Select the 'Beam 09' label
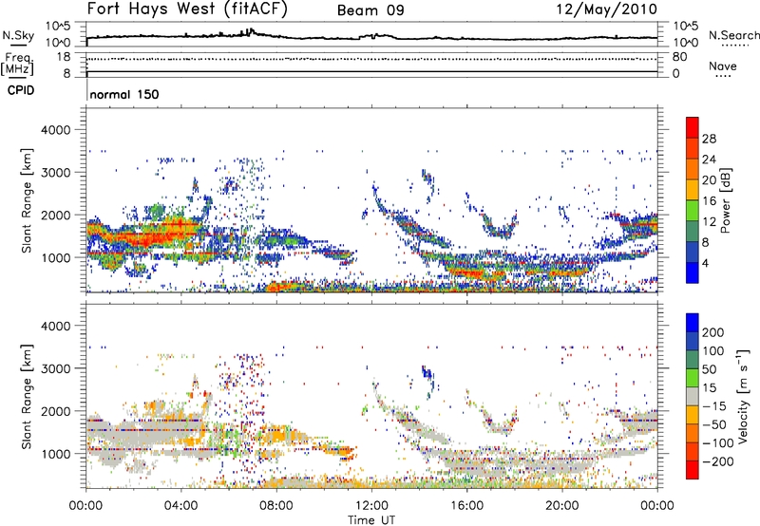760x526 pixels. click(x=370, y=10)
